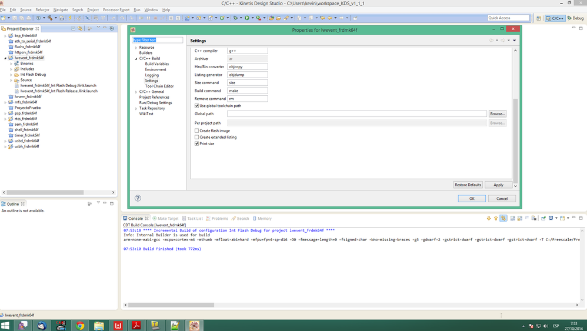Viewport: 587px width, 331px height.
Task: Expand the Int Flash Debug folder
Action: [x=11, y=75]
